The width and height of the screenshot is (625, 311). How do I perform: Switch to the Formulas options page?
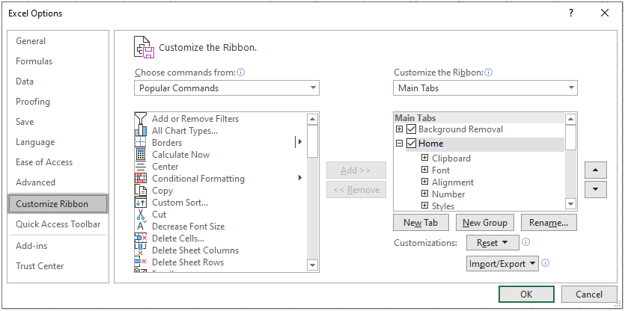pos(34,61)
